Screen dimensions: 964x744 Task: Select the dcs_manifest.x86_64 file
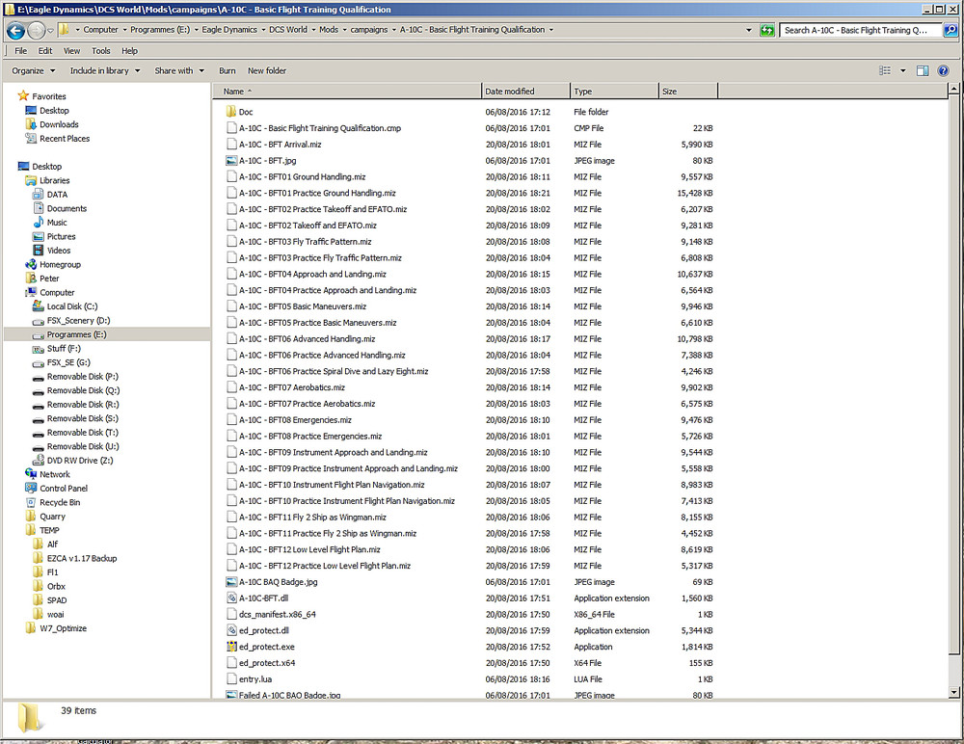[278, 614]
